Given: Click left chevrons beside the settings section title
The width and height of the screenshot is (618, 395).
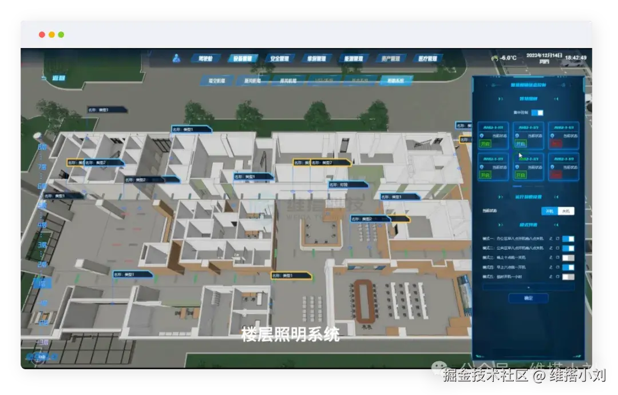Looking at the screenshot, I should click(501, 197).
